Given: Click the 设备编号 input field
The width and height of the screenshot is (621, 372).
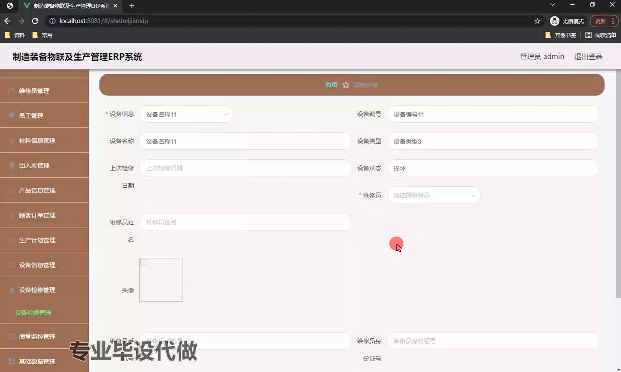Looking at the screenshot, I should point(493,115).
